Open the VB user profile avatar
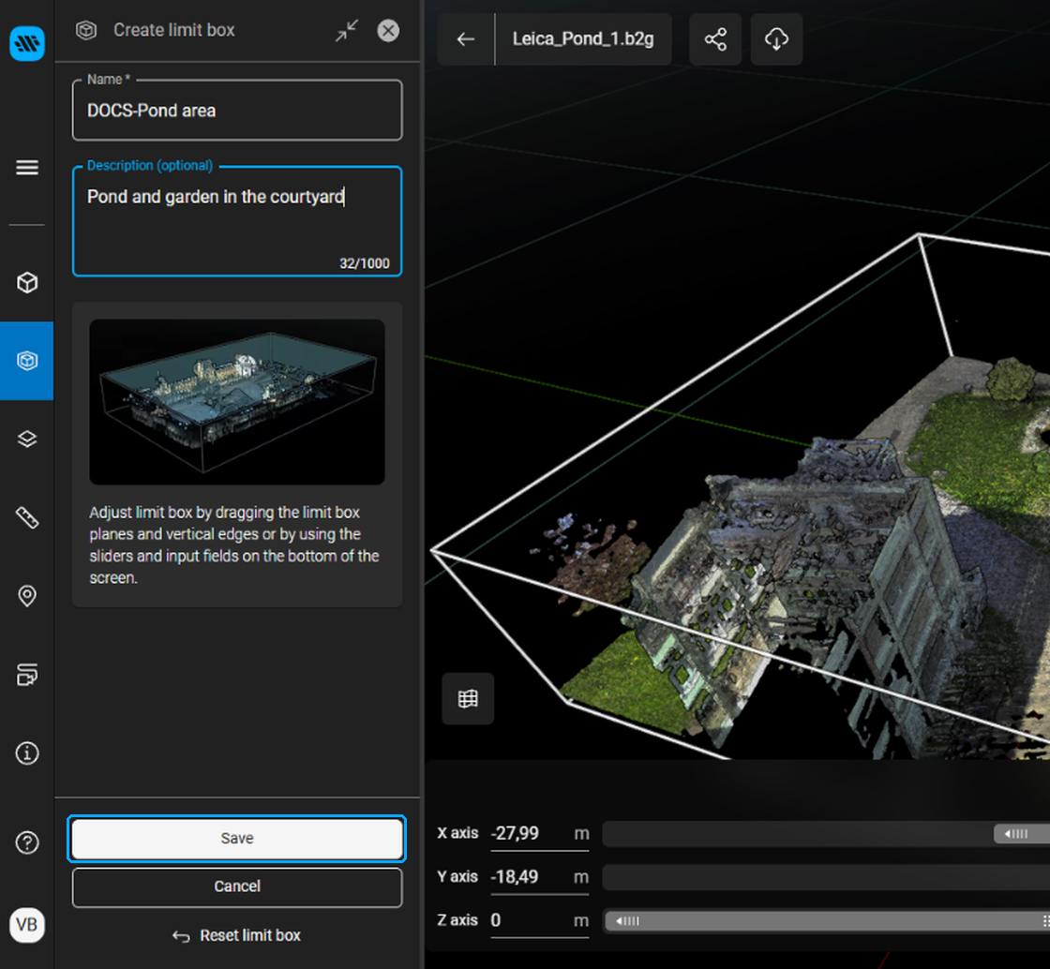This screenshot has height=969, width=1050. (x=27, y=925)
